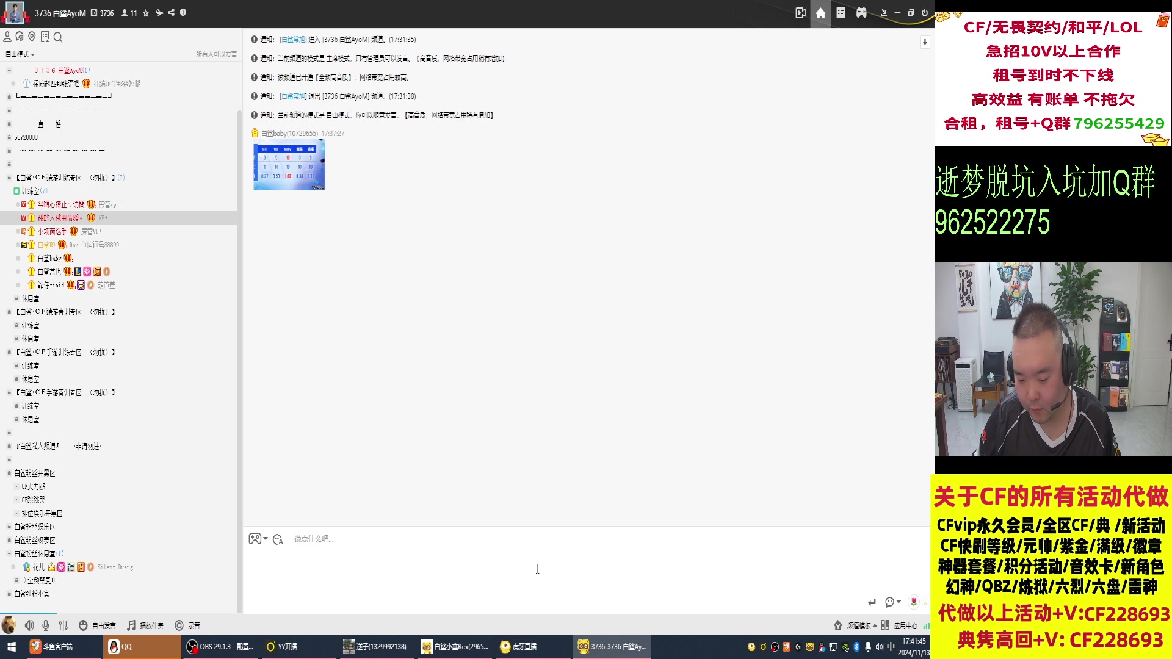Viewport: 1172px width, 659px height.
Task: Click sender name 白鲨baby(10729655)
Action: 289,134
